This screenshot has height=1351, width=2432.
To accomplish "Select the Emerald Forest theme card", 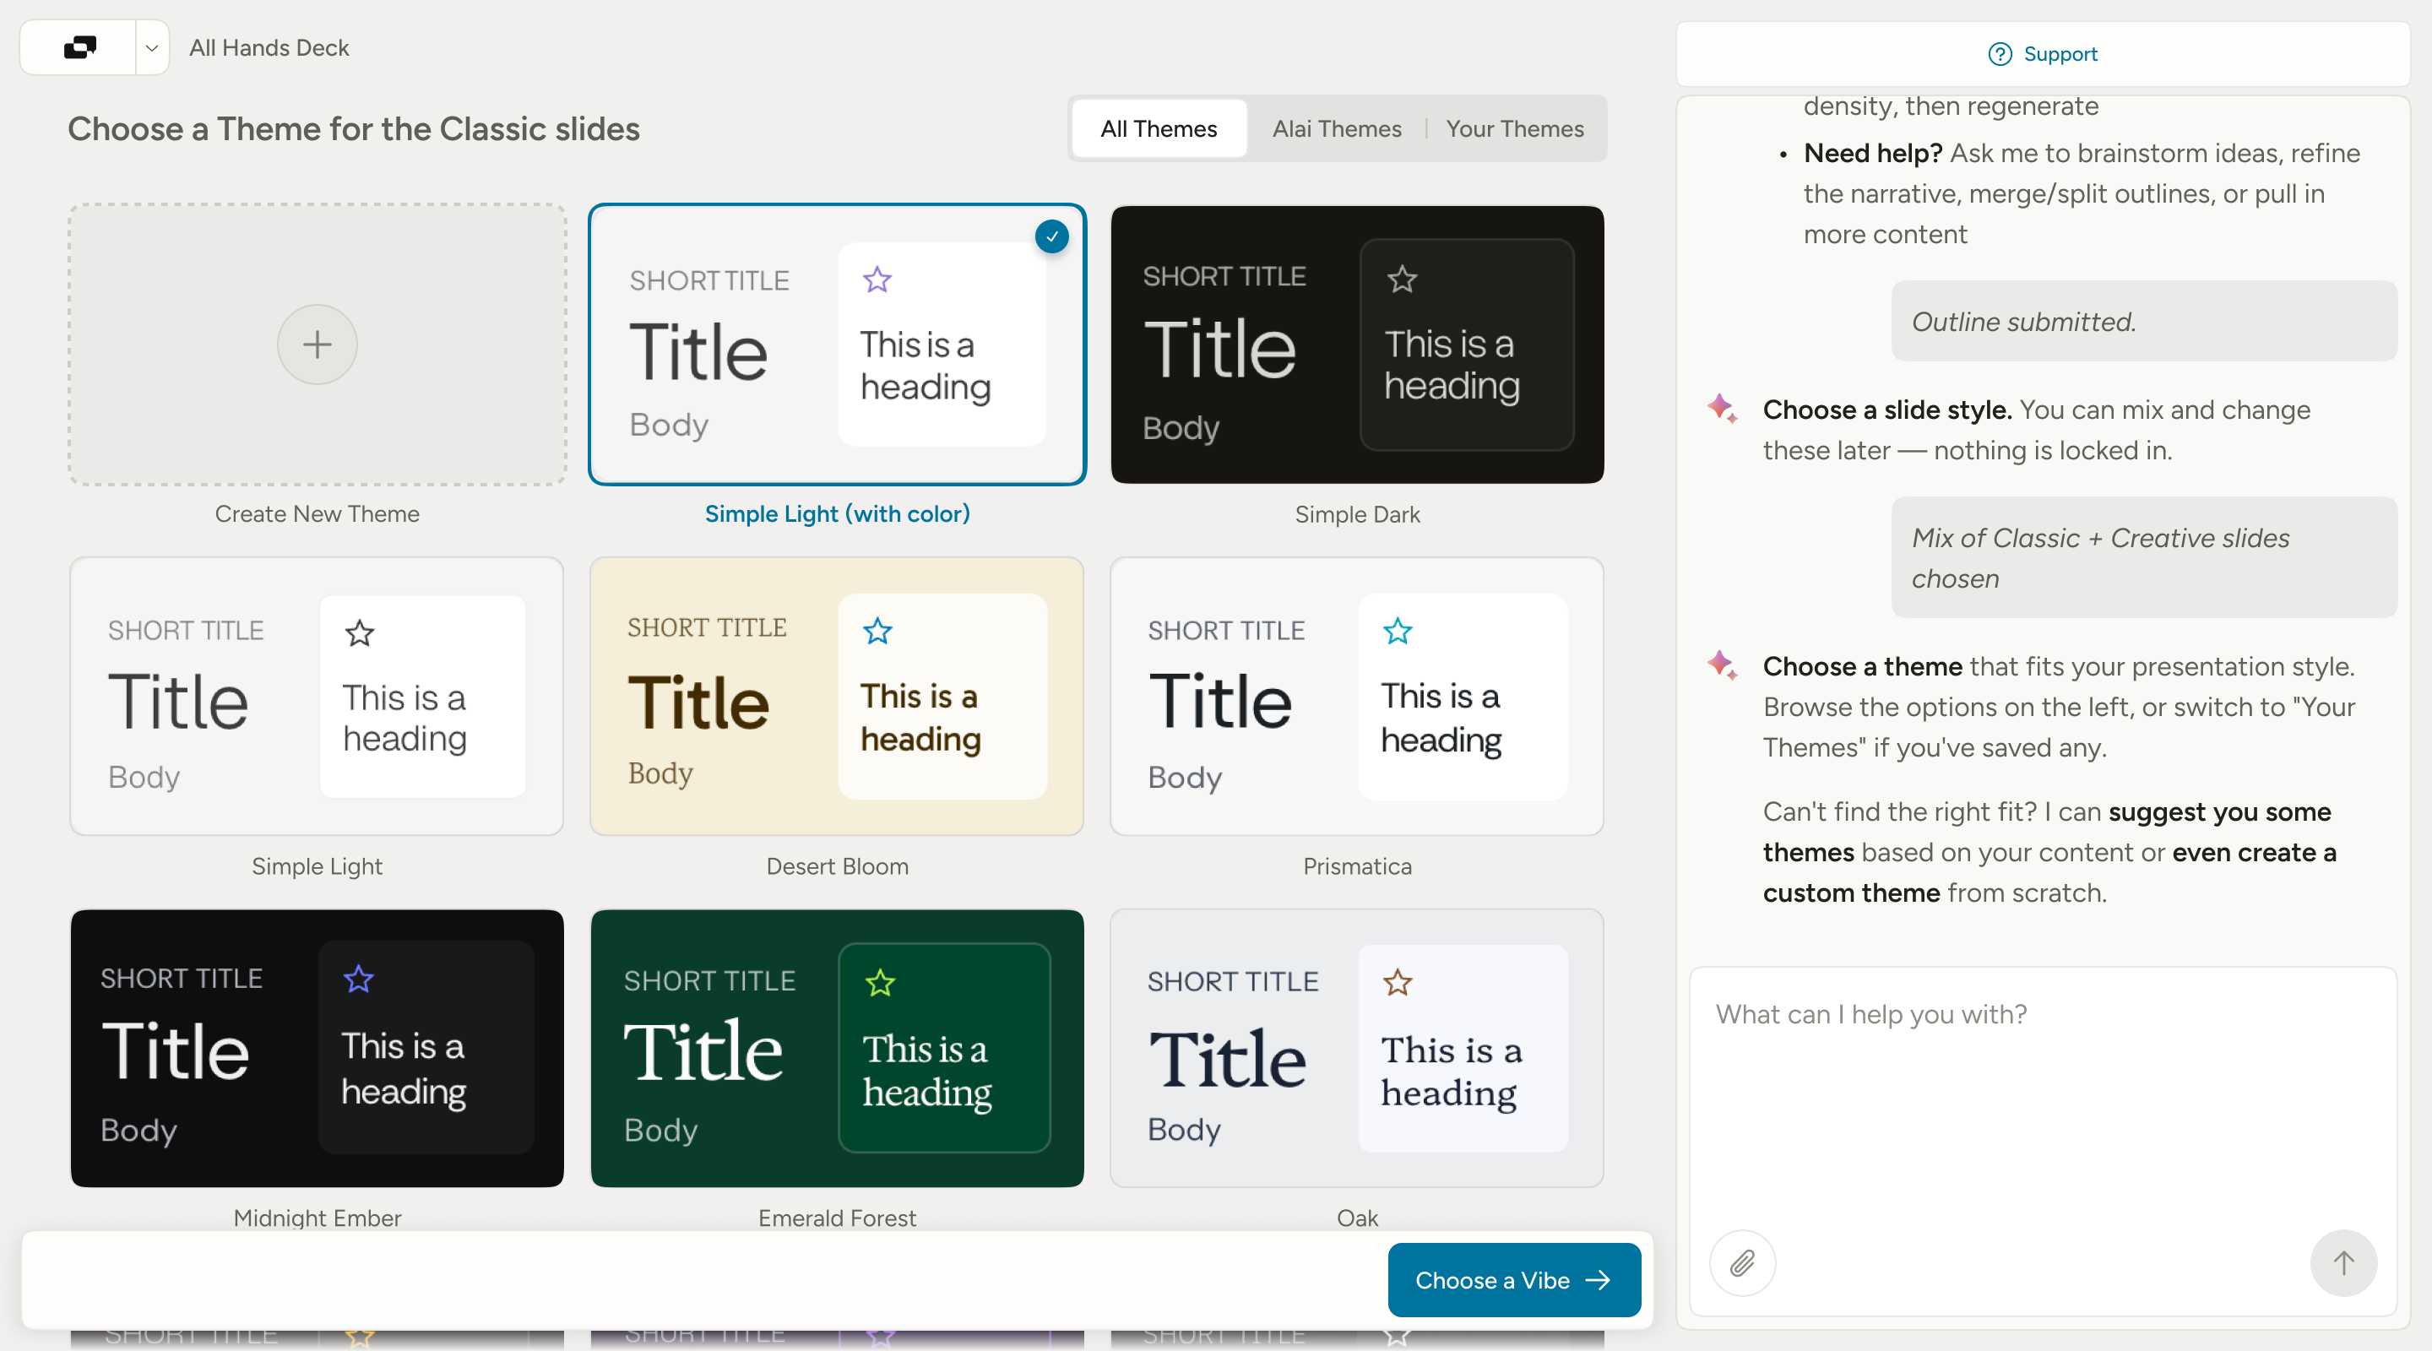I will click(x=837, y=1048).
